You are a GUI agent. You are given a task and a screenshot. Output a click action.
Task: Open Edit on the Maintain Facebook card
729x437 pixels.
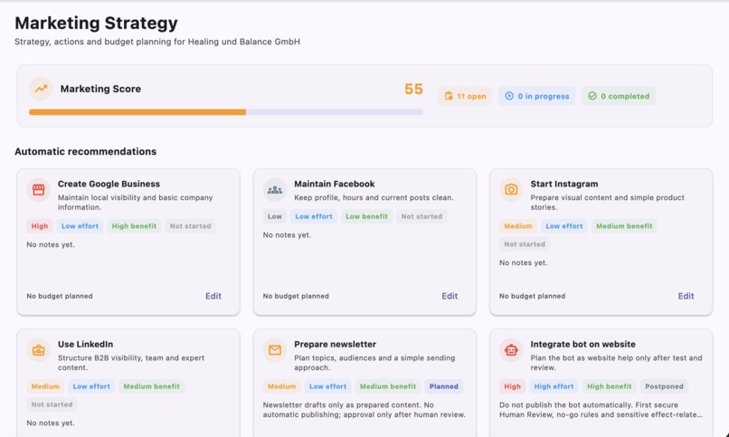pyautogui.click(x=450, y=296)
